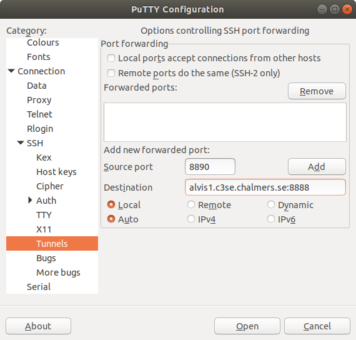
Task: Open X11 forwarding settings
Action: [44, 229]
